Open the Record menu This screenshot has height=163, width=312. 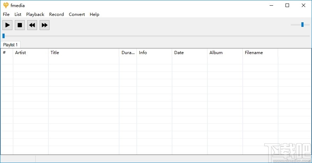pos(57,14)
